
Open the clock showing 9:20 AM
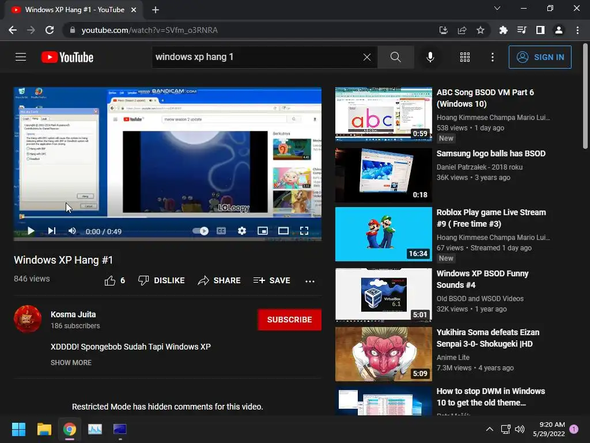point(549,429)
